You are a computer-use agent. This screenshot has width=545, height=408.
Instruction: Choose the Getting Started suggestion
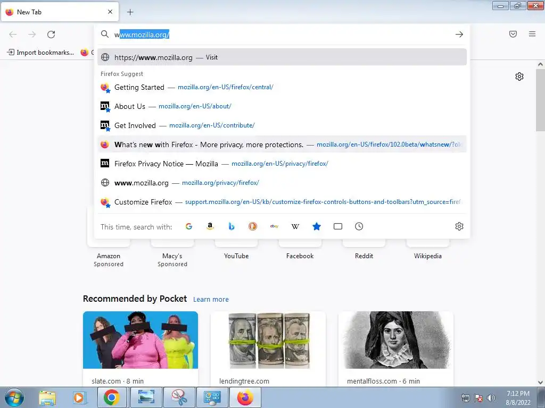[282, 88]
